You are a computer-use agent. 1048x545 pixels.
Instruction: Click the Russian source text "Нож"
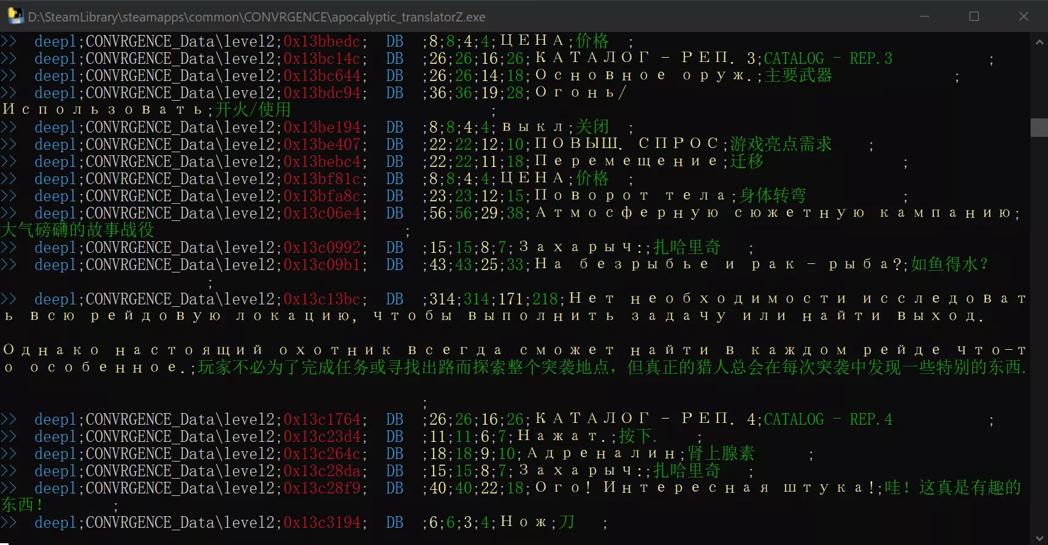click(524, 522)
